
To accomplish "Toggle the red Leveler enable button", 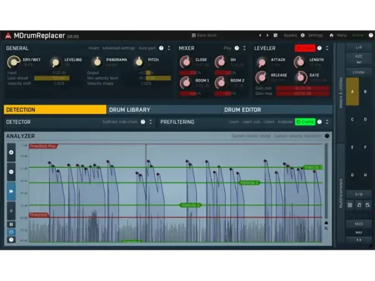I will (305, 48).
